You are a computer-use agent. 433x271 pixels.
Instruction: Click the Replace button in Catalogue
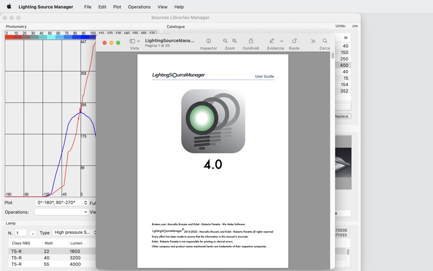click(342, 116)
